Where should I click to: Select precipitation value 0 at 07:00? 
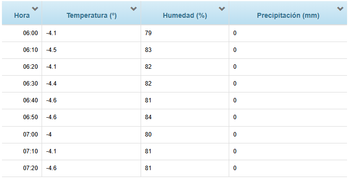tap(288, 135)
